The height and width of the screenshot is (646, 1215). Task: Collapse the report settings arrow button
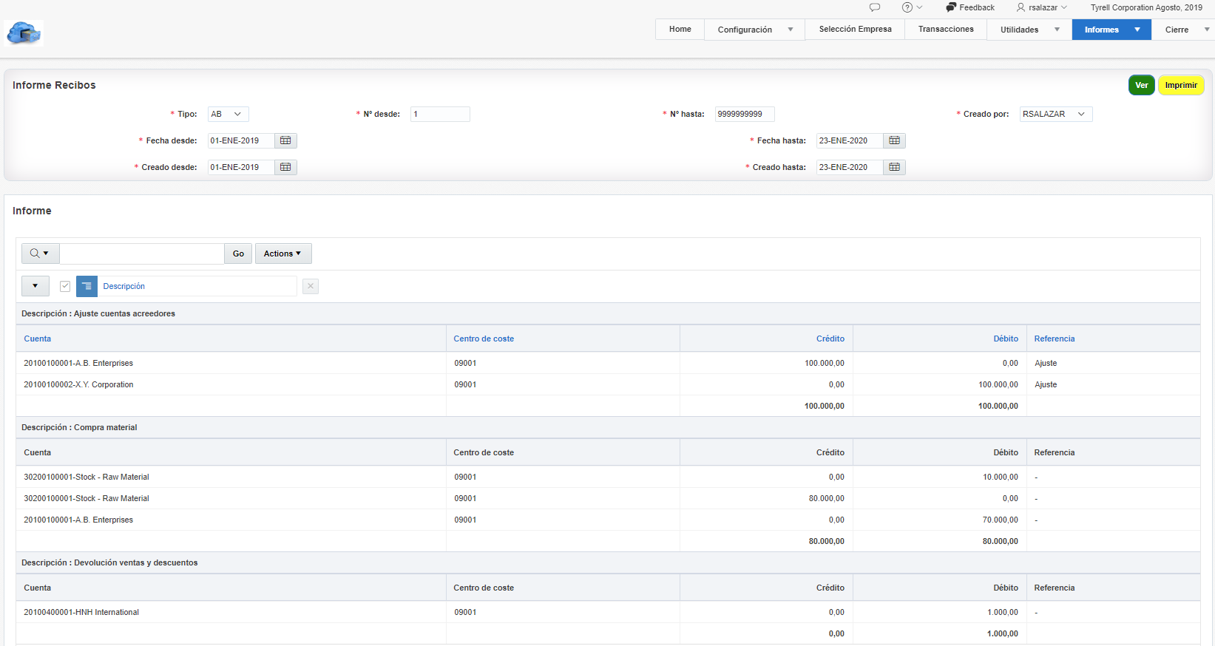[x=35, y=286]
